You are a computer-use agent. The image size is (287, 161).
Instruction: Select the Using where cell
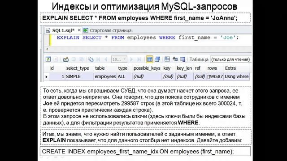point(237,76)
